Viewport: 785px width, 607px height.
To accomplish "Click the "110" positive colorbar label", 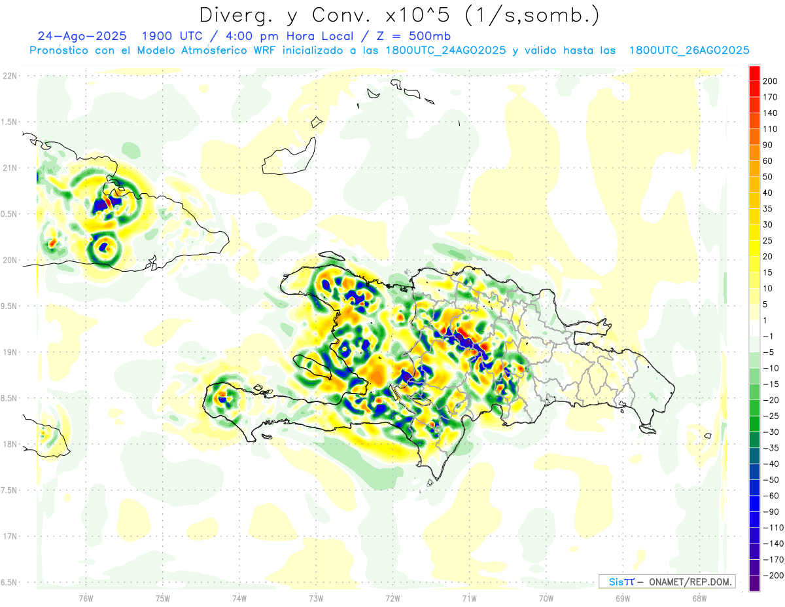I will (x=771, y=129).
